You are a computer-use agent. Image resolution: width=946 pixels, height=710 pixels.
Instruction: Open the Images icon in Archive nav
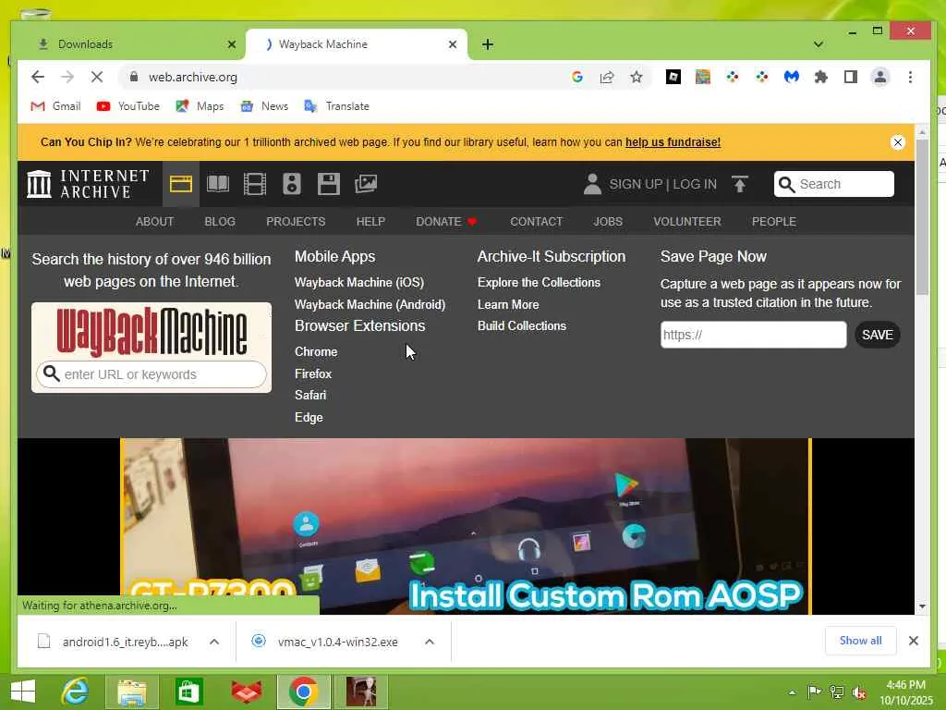[366, 184]
